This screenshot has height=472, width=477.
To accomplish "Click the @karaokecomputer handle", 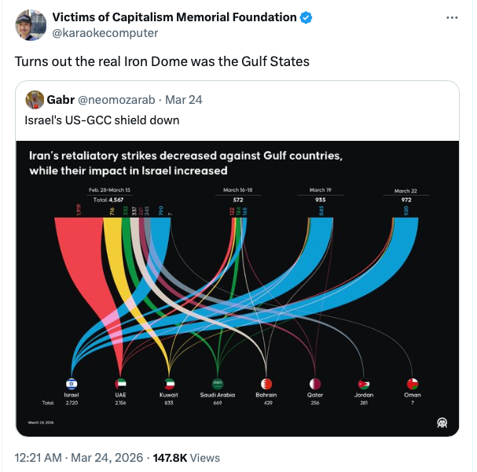I will tap(105, 33).
